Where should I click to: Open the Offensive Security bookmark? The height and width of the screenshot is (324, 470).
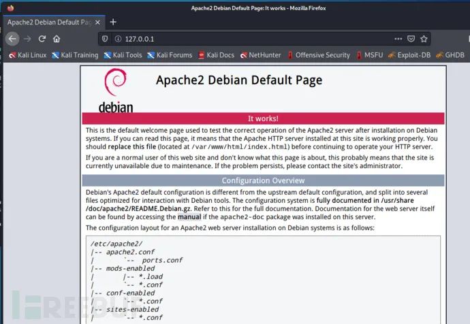coord(319,55)
